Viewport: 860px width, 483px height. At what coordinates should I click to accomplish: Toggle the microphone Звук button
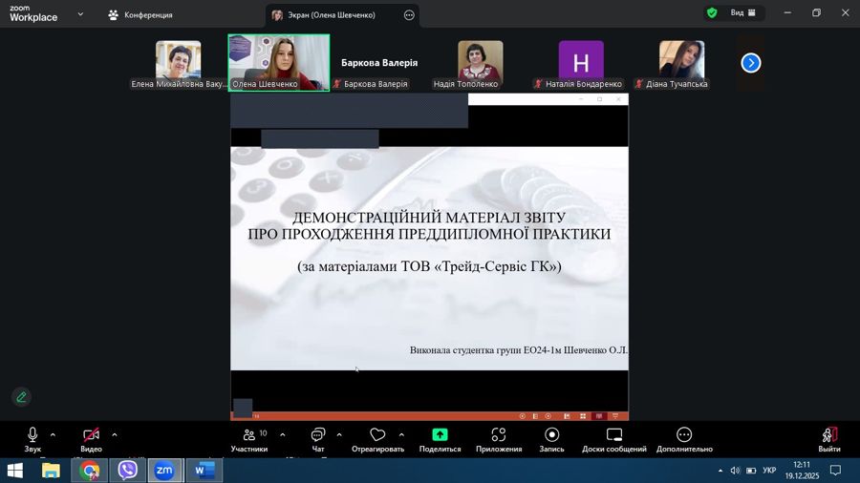pyautogui.click(x=32, y=439)
